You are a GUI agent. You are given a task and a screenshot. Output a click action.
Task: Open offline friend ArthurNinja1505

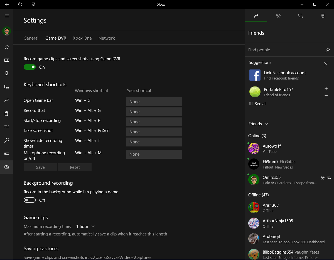tap(289, 223)
